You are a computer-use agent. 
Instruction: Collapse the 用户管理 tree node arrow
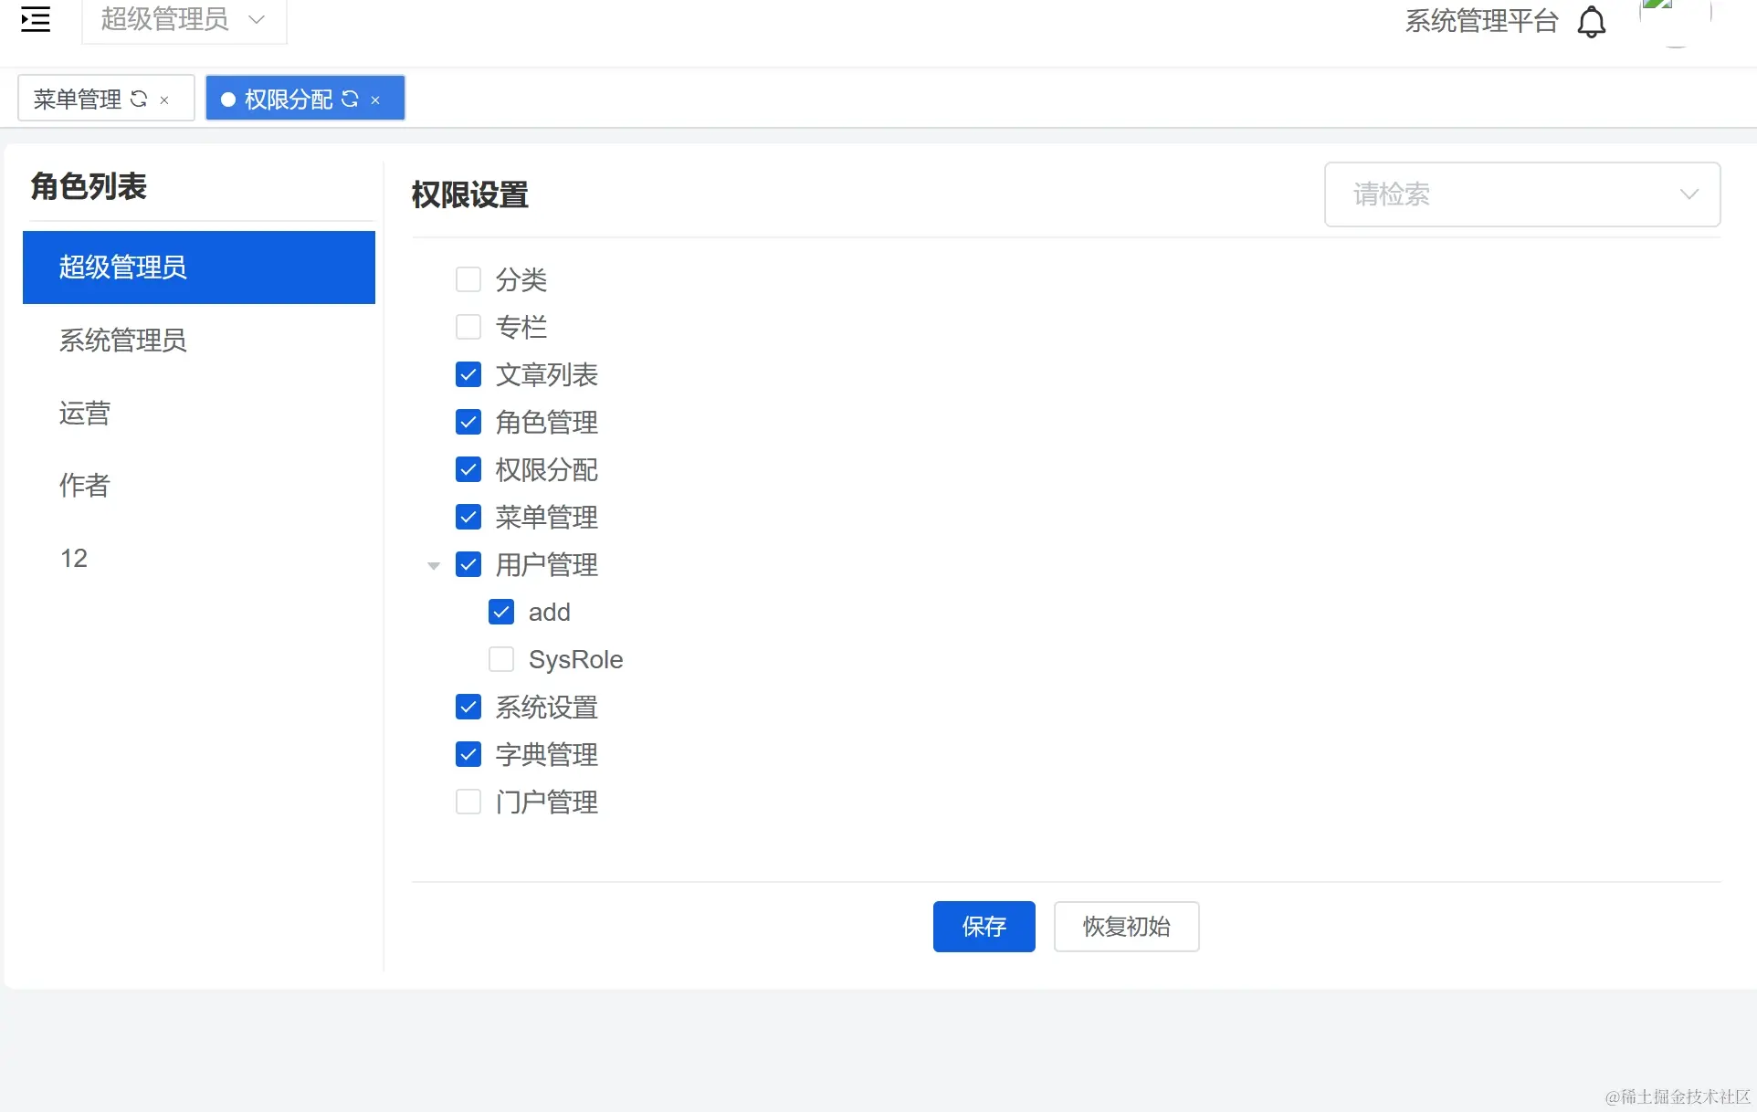coord(434,565)
